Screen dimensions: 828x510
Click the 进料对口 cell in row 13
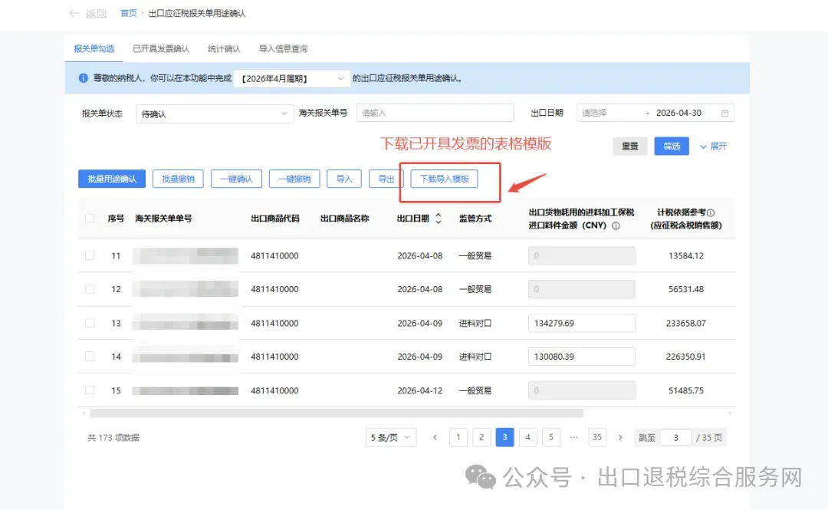coord(475,323)
